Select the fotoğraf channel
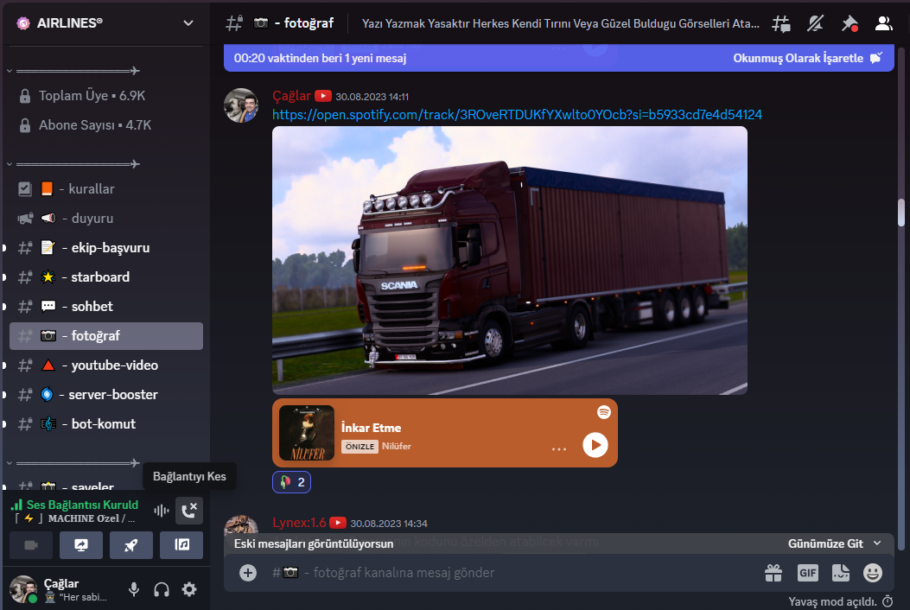 (x=106, y=336)
